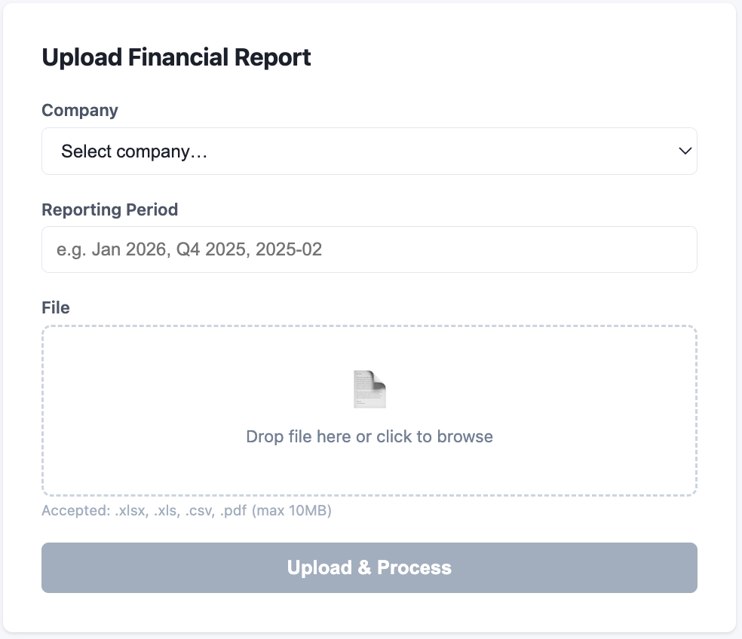The image size is (742, 639).
Task: Click the Accepted file types text
Action: pos(186,510)
